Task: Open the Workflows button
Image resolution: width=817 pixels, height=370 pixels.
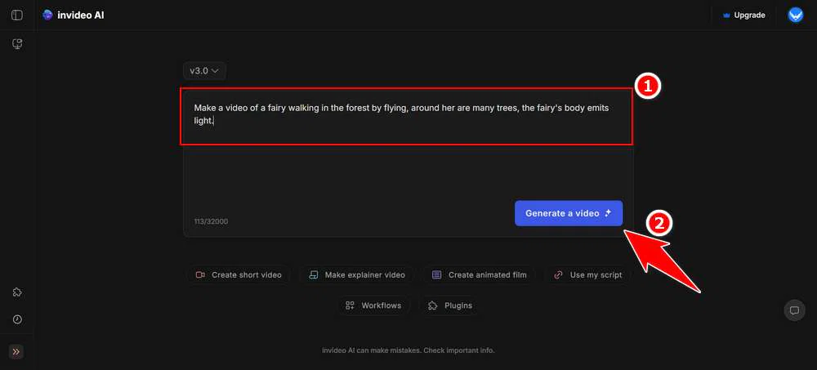Action: point(373,305)
